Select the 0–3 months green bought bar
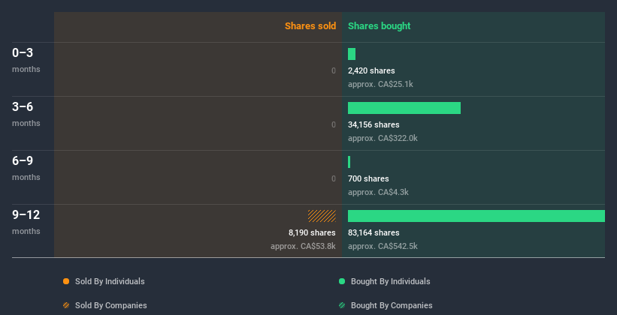The height and width of the screenshot is (315, 617). tap(352, 54)
